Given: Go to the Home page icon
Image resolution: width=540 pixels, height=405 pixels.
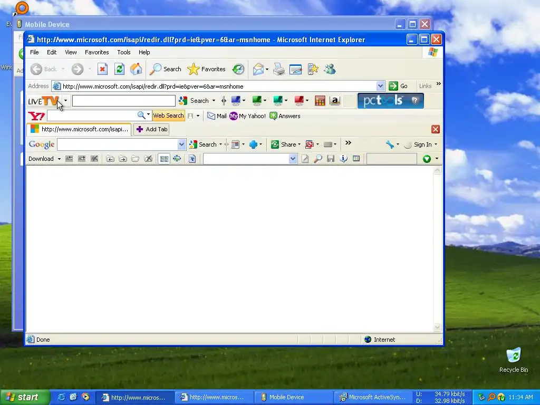Looking at the screenshot, I should coord(136,69).
